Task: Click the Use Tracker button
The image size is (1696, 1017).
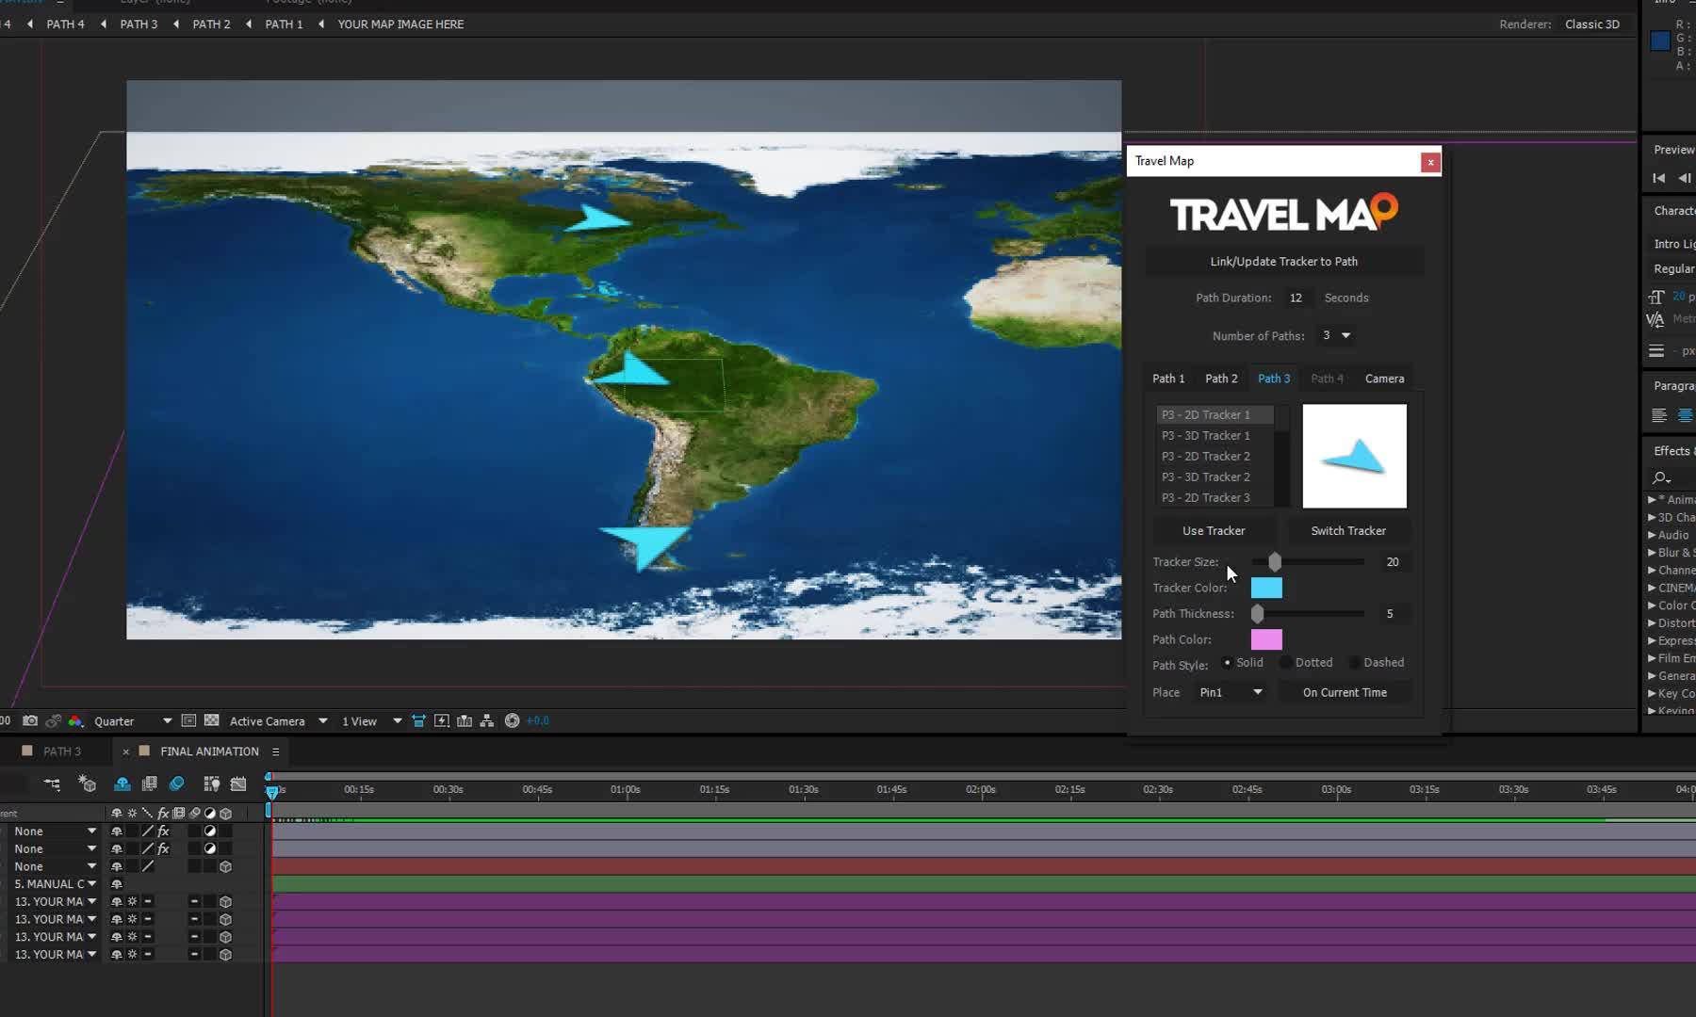Action: (1214, 531)
